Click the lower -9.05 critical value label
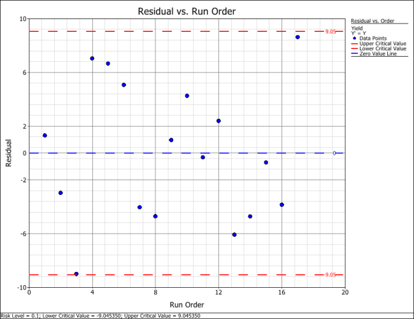Viewport: 414px width, 319px height. [329, 274]
